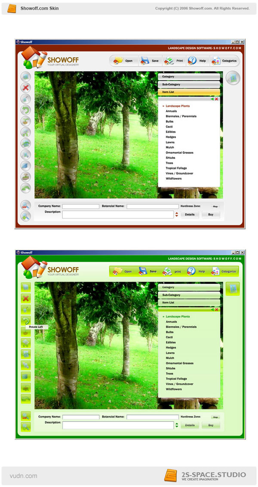The width and height of the screenshot is (258, 487).
Task: Click the duplicate squares icon in green skin window
Action: point(26,365)
